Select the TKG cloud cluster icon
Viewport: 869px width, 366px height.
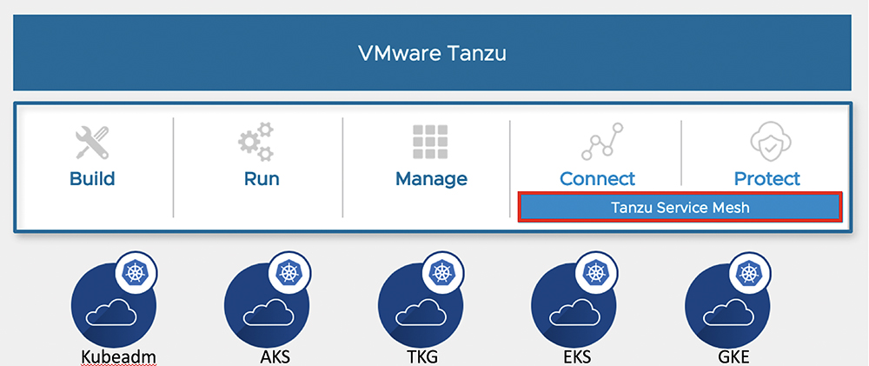[x=421, y=306]
